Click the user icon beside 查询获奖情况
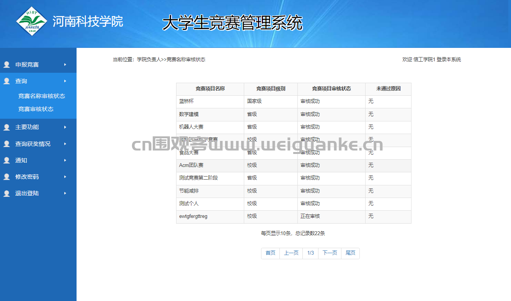This screenshot has width=511, height=301. (x=7, y=144)
